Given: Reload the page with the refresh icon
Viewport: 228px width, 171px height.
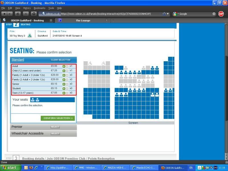Looking at the screenshot, I should pos(18,14).
